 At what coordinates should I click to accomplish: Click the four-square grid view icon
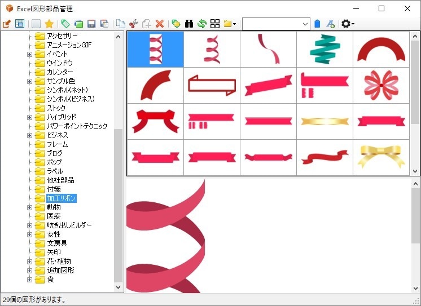(x=215, y=24)
